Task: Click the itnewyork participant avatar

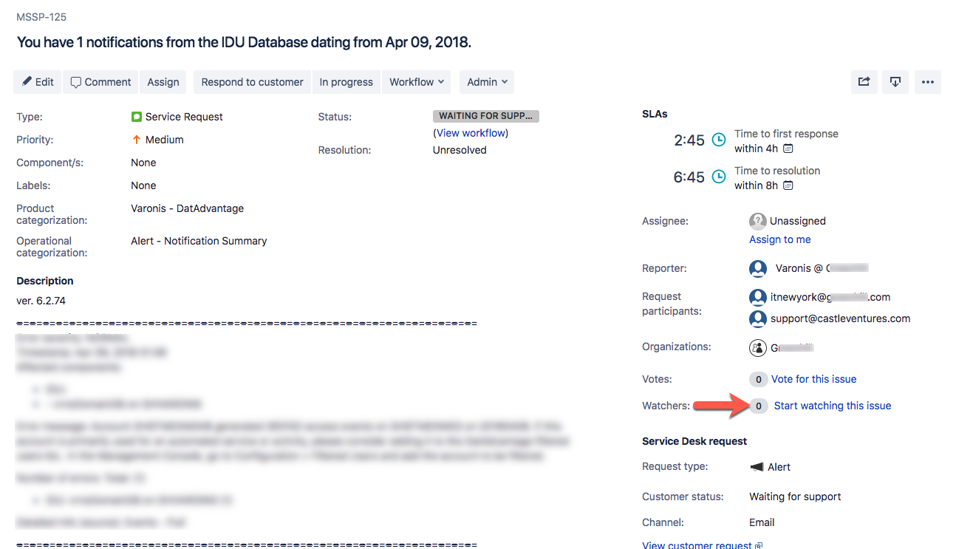Action: click(x=757, y=297)
